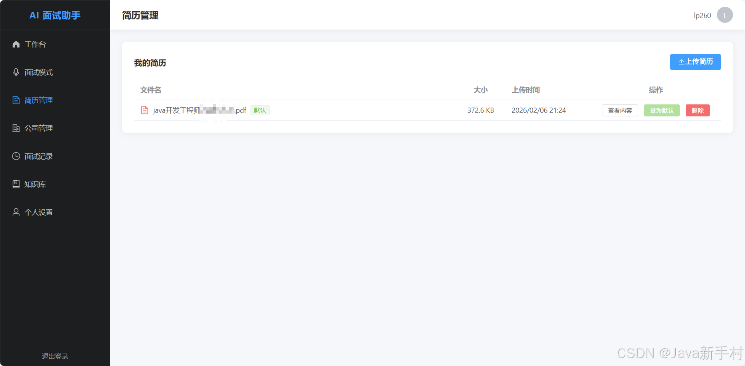This screenshot has height=366, width=745.
Task: Click the document icon beside 简历管理
Action: tap(16, 100)
